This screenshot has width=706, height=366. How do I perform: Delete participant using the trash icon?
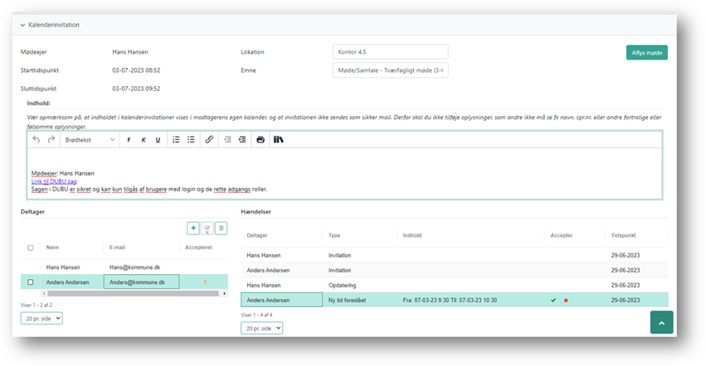[221, 228]
